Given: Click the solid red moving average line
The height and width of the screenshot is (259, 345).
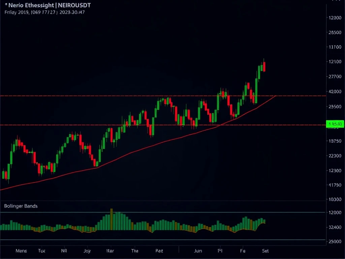Looking at the screenshot, I should pyautogui.click(x=137, y=150).
